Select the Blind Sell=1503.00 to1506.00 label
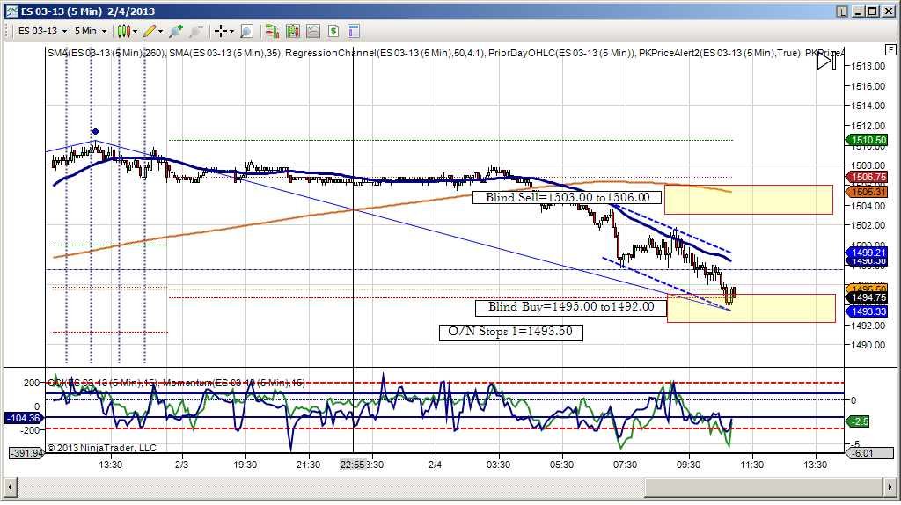The image size is (901, 505). click(568, 198)
